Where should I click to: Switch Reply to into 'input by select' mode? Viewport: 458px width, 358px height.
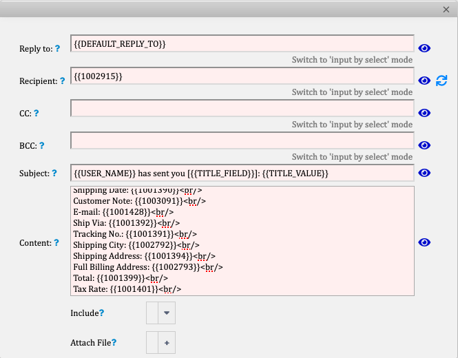[x=352, y=60]
